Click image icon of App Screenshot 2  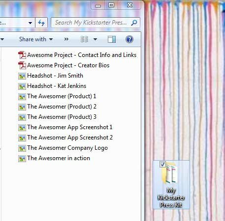[22, 138]
